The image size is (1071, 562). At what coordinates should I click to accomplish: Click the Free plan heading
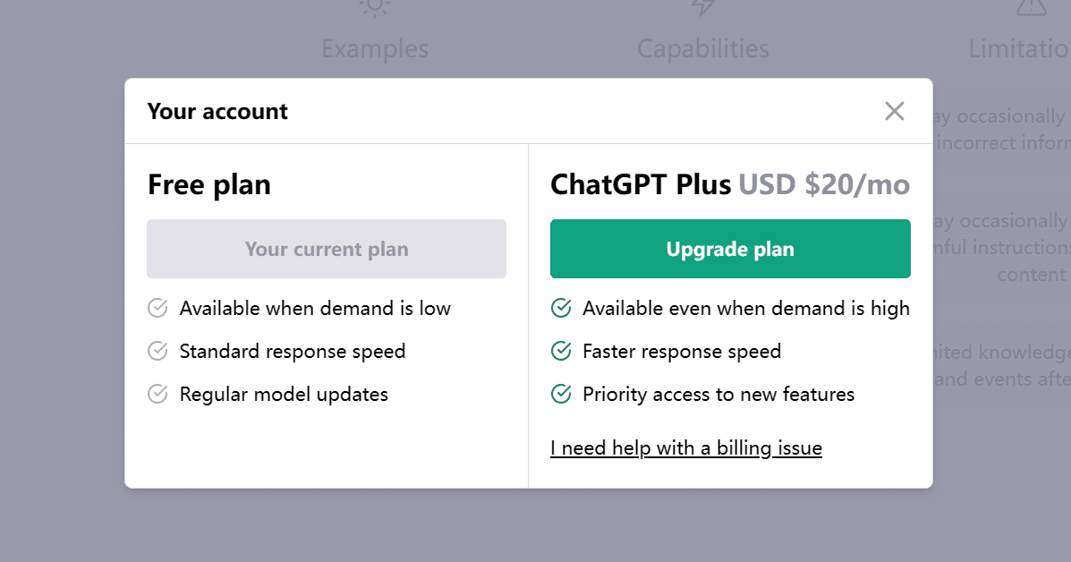click(209, 185)
